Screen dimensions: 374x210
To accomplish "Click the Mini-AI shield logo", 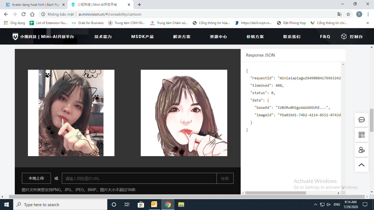I will pos(15,37).
